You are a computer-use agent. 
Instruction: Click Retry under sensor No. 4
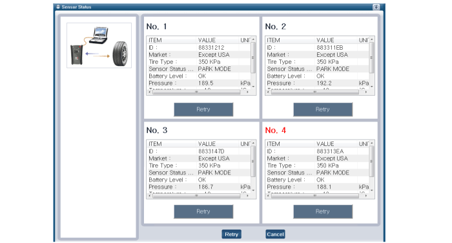pyautogui.click(x=323, y=211)
